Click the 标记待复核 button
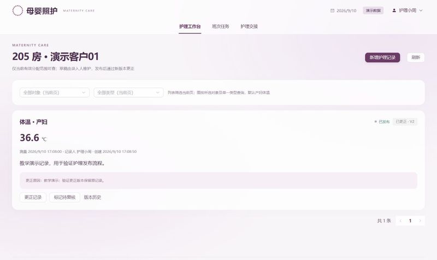 (x=64, y=197)
